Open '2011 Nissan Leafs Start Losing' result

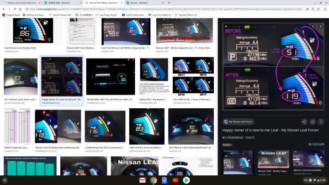(21, 77)
